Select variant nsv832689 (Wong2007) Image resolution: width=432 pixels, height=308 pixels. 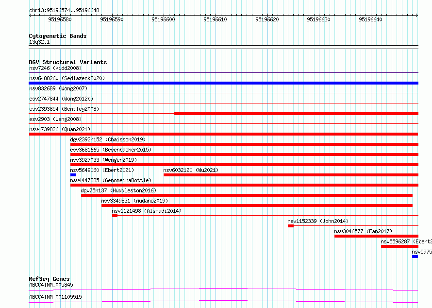click(x=58, y=88)
